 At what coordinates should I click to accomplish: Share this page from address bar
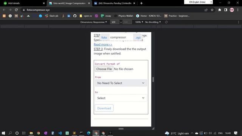click(206, 10)
